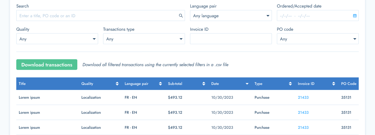Click '$493.12' in the first row
375x135 pixels.
point(175,97)
